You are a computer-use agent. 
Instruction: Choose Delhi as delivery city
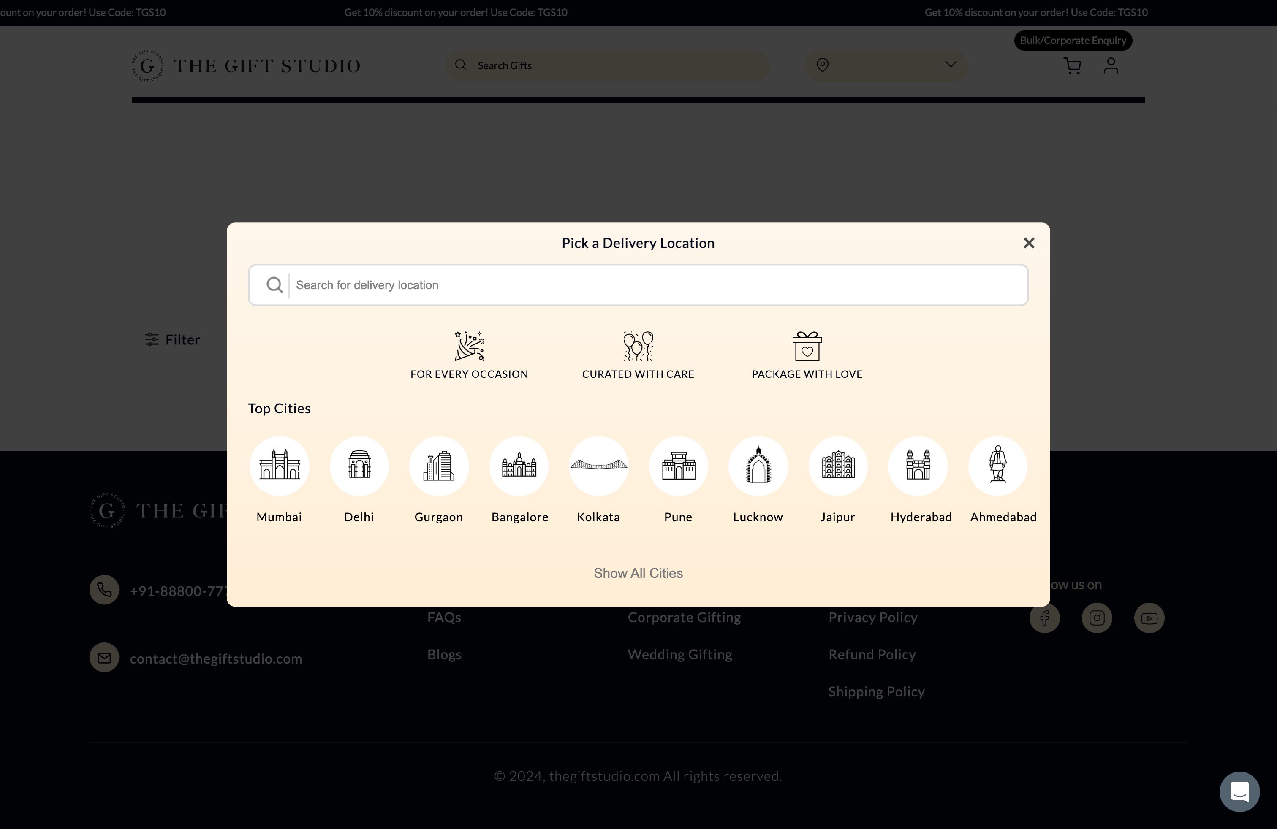point(359,466)
